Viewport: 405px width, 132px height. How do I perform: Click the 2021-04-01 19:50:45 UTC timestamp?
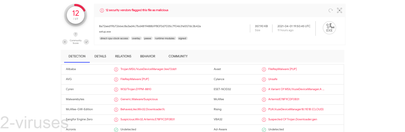pos(294,26)
